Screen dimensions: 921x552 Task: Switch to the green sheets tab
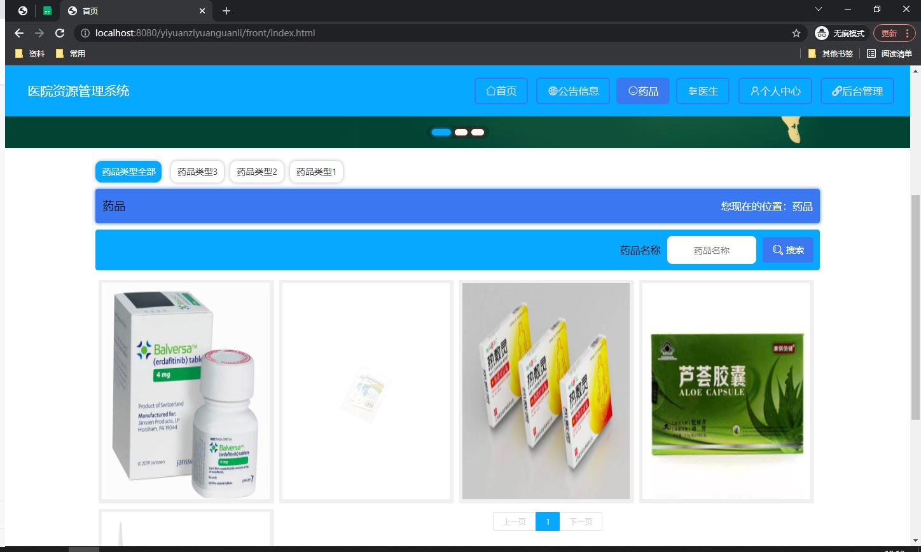click(x=47, y=11)
